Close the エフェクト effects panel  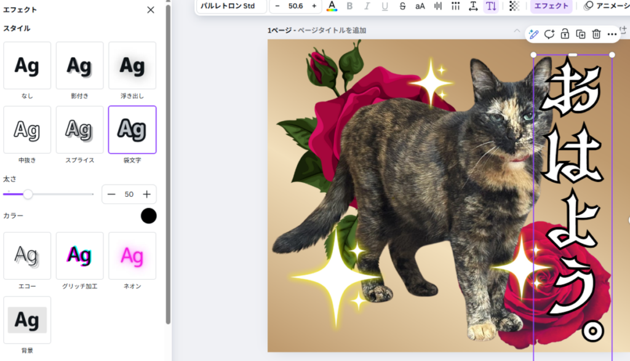tap(151, 10)
